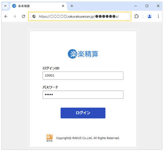165x152 pixels.
Task: Click the 楽楽精算 tab favicon
Action: pos(14,6)
